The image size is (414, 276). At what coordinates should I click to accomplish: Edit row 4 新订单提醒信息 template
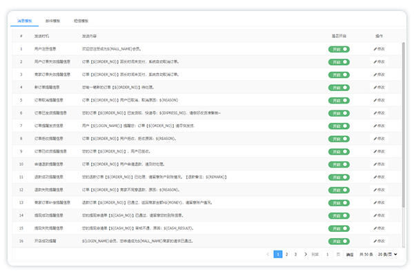tap(379, 88)
